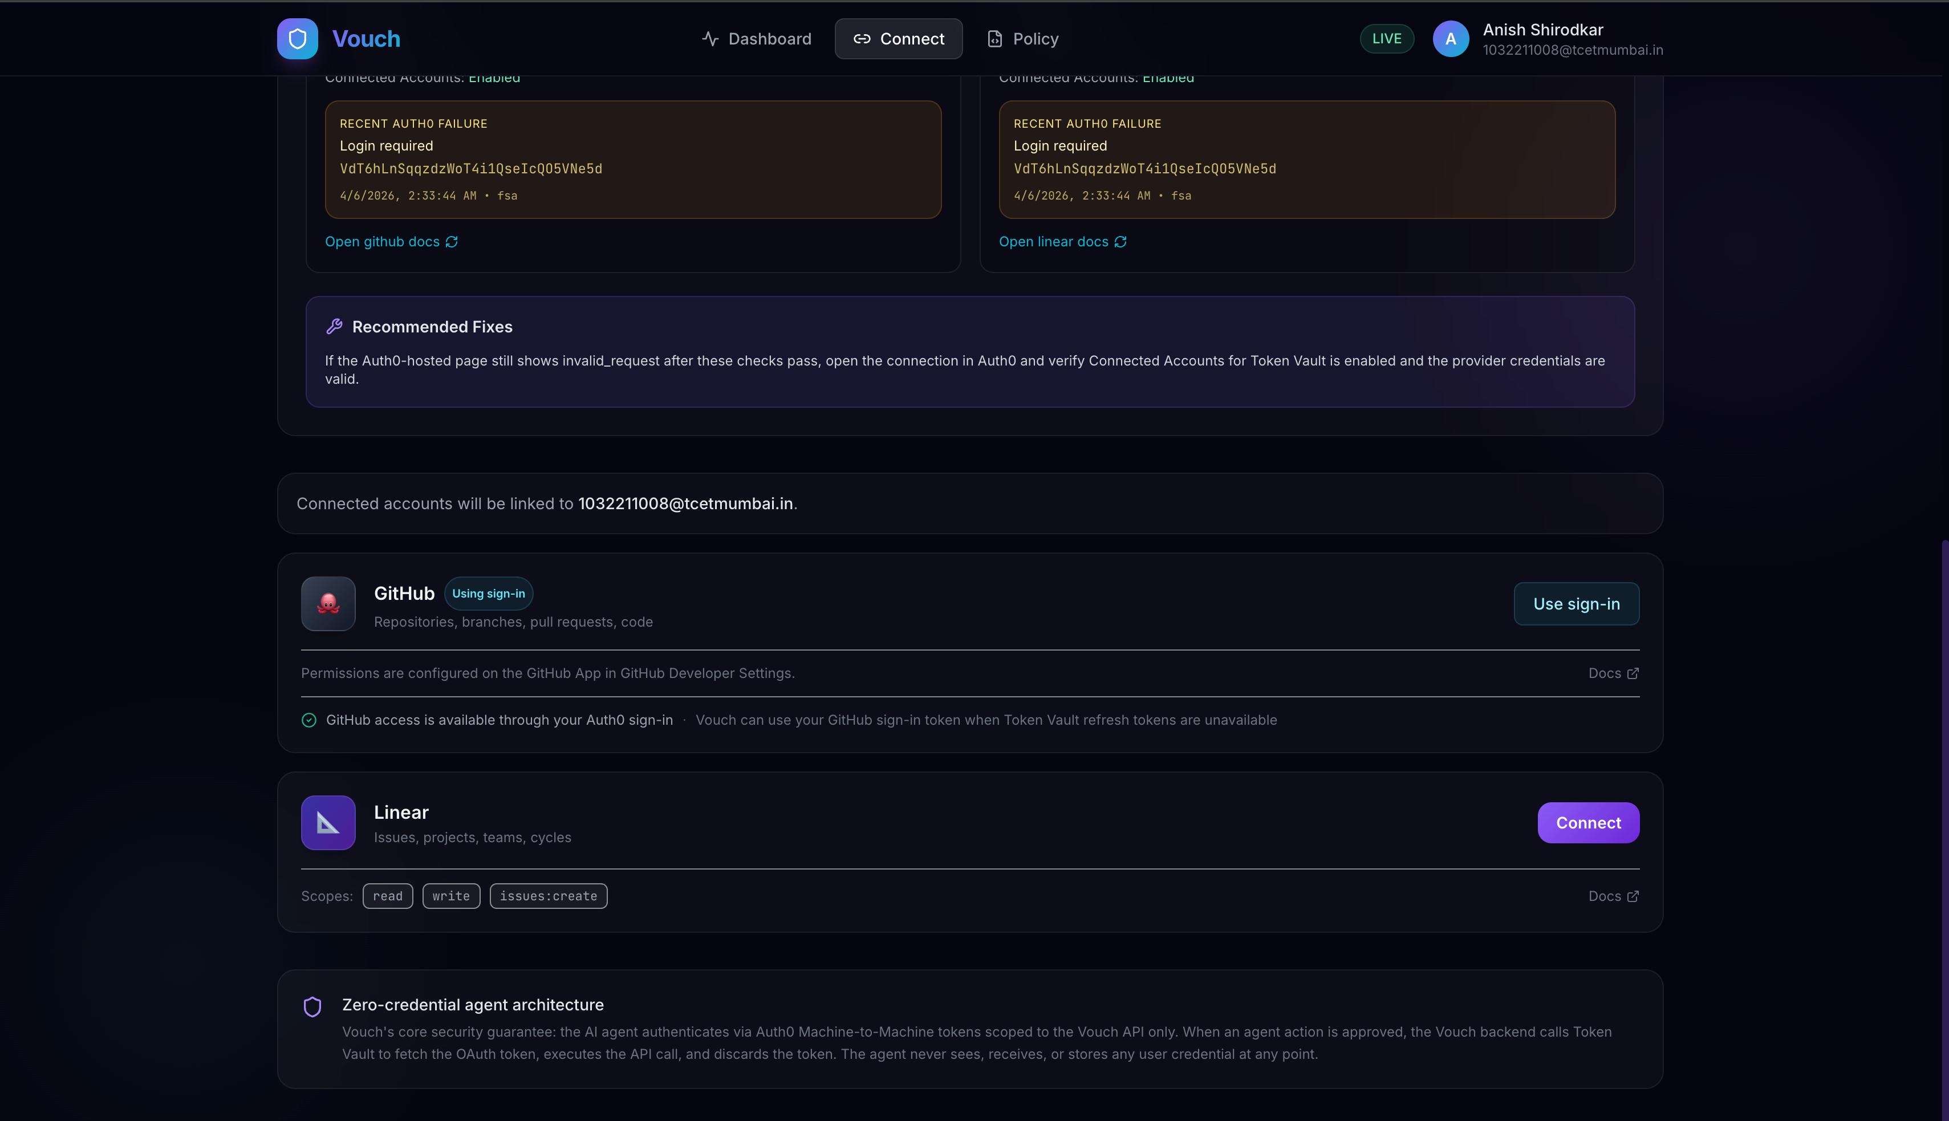Select the Connect tab in navigation

(898, 39)
